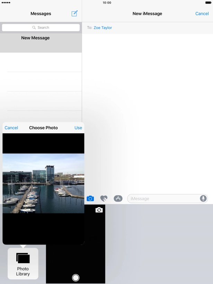The height and width of the screenshot is (284, 213).
Task: Open the Photo Library
Action: tap(23, 264)
